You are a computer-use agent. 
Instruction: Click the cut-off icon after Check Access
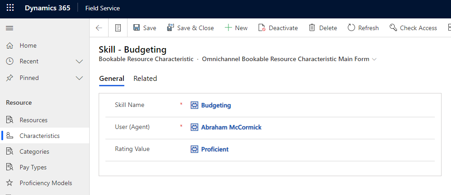(449, 28)
